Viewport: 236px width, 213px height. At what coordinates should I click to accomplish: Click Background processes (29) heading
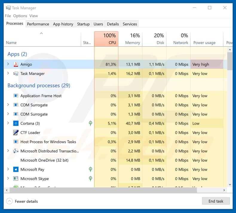coord(39,85)
